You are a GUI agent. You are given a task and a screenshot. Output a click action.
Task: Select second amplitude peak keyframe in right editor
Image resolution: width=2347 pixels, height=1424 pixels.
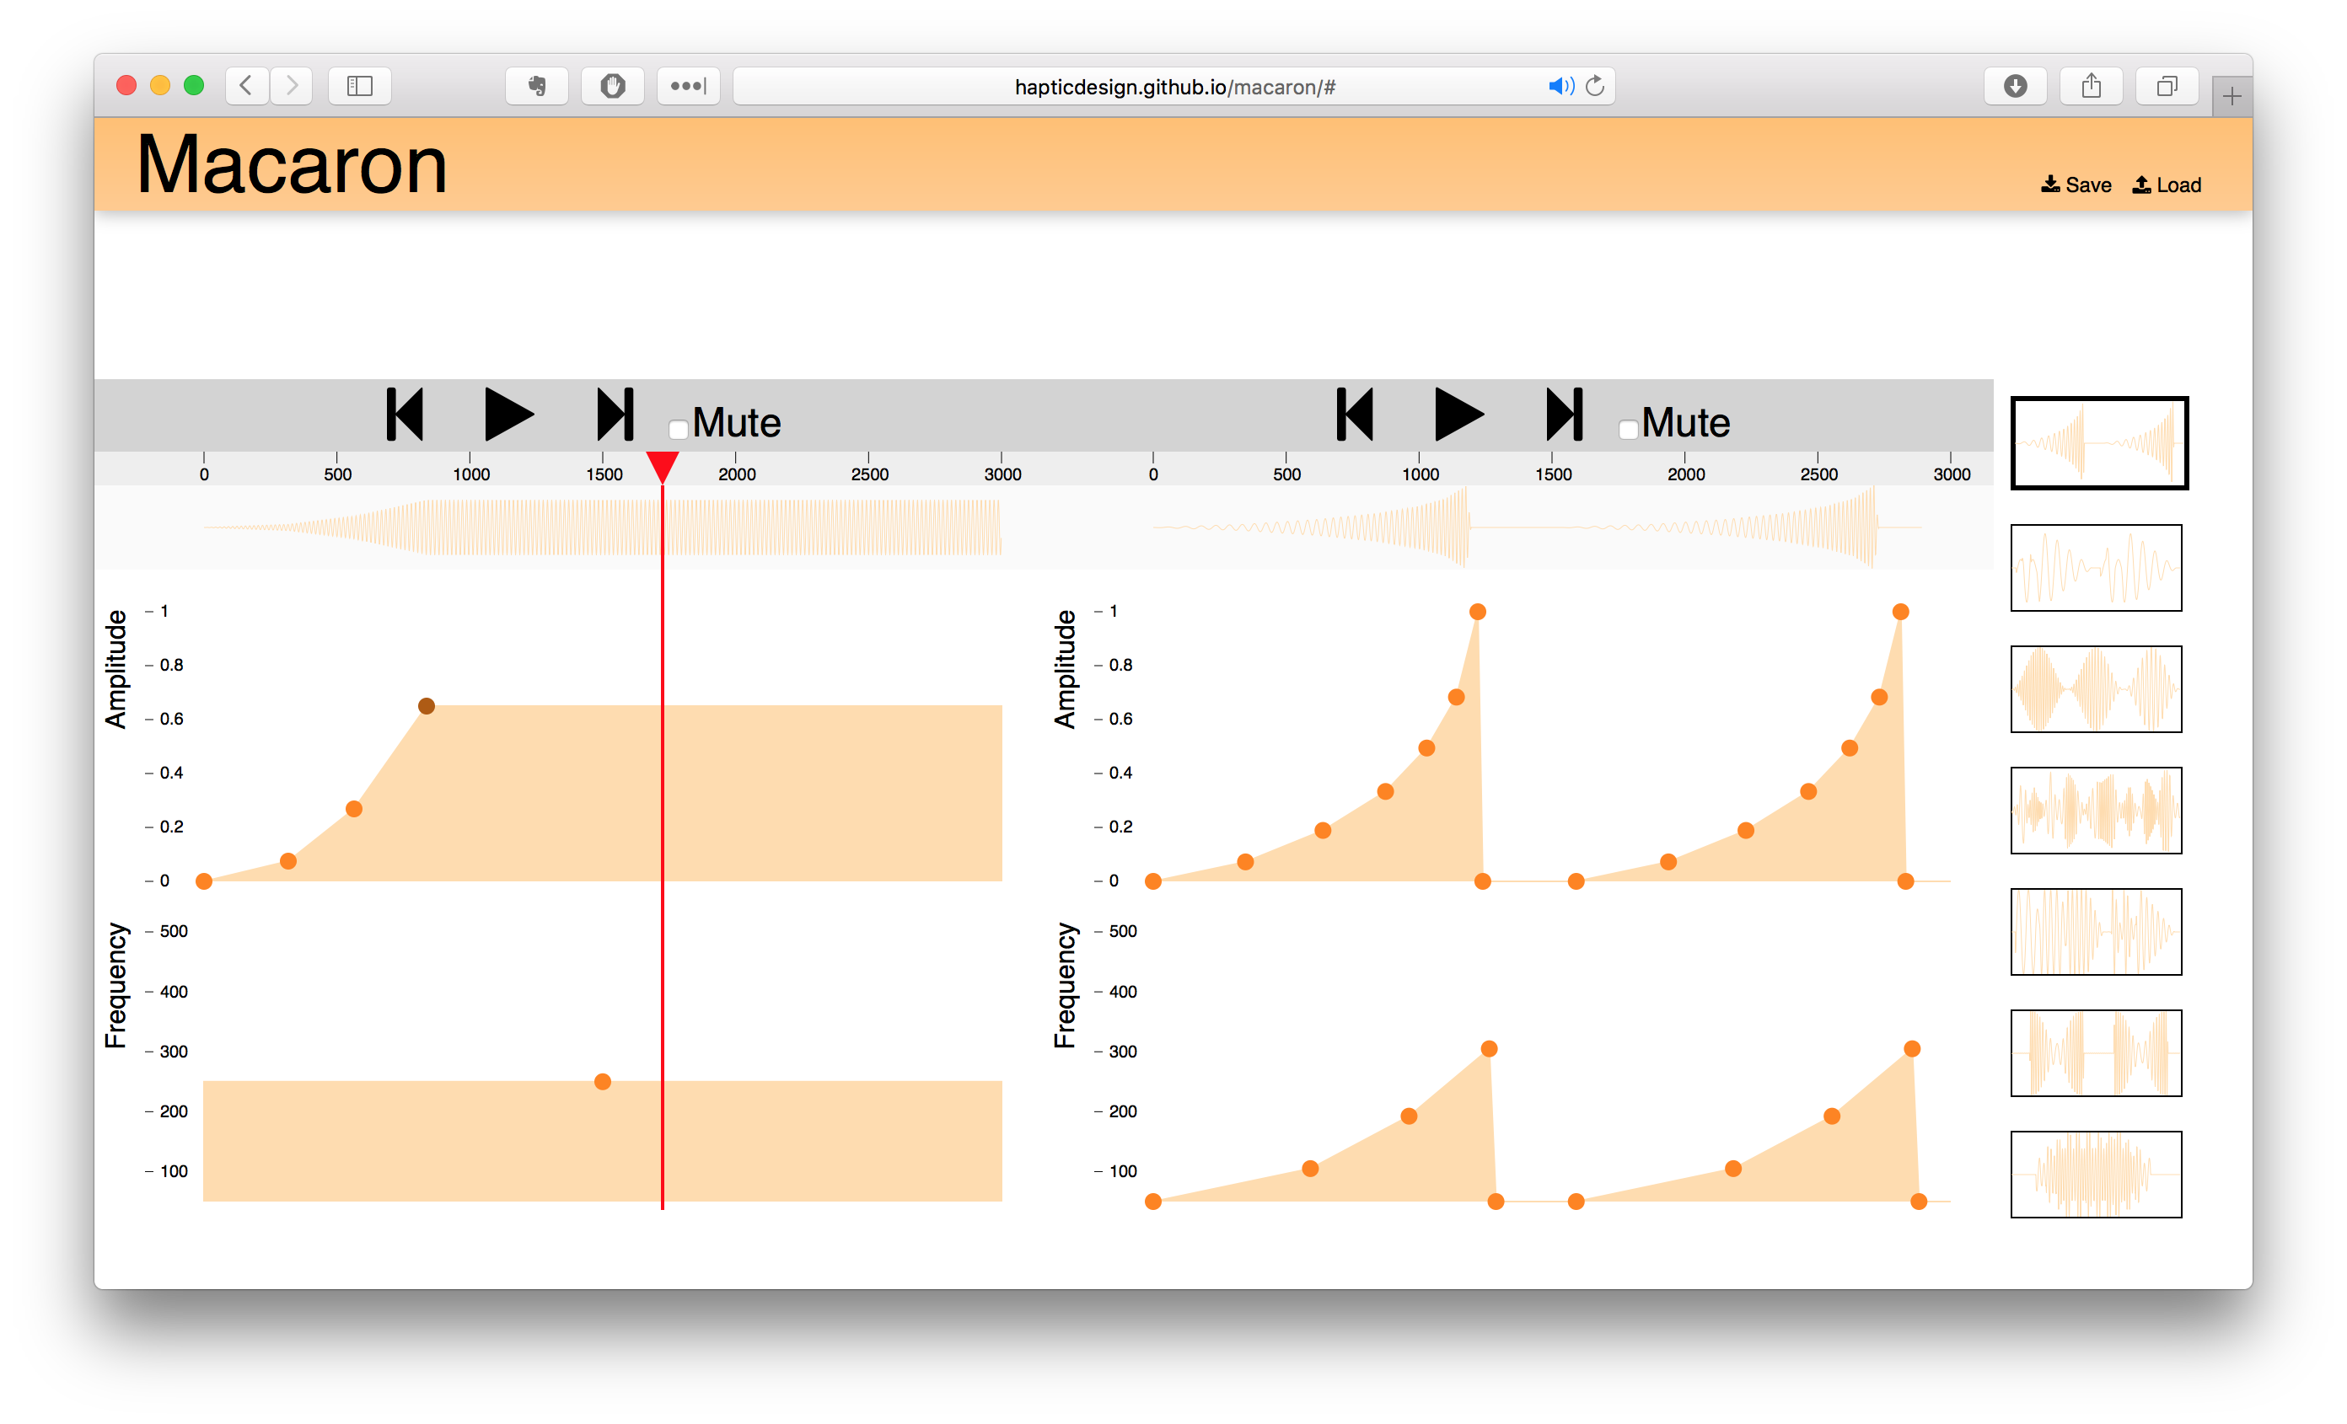[1900, 611]
